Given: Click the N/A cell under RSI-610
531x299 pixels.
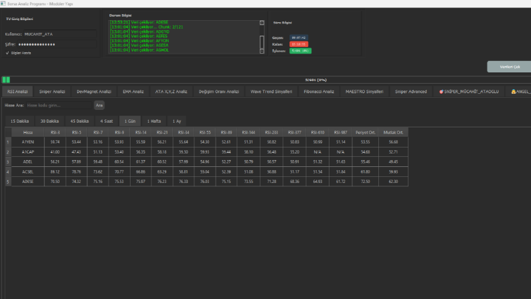Looking at the screenshot, I should pos(317,152).
